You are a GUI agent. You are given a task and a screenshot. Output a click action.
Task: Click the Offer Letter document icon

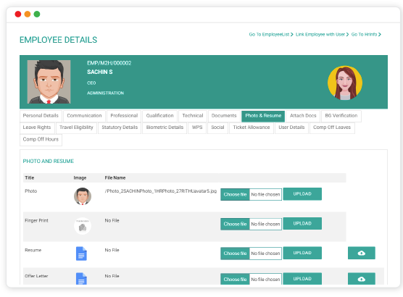point(81,278)
